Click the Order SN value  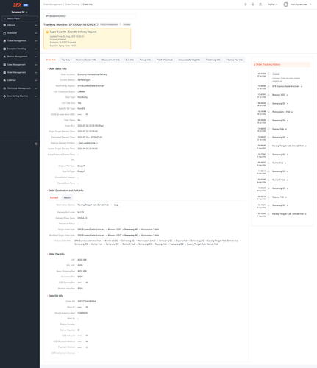click(x=87, y=302)
